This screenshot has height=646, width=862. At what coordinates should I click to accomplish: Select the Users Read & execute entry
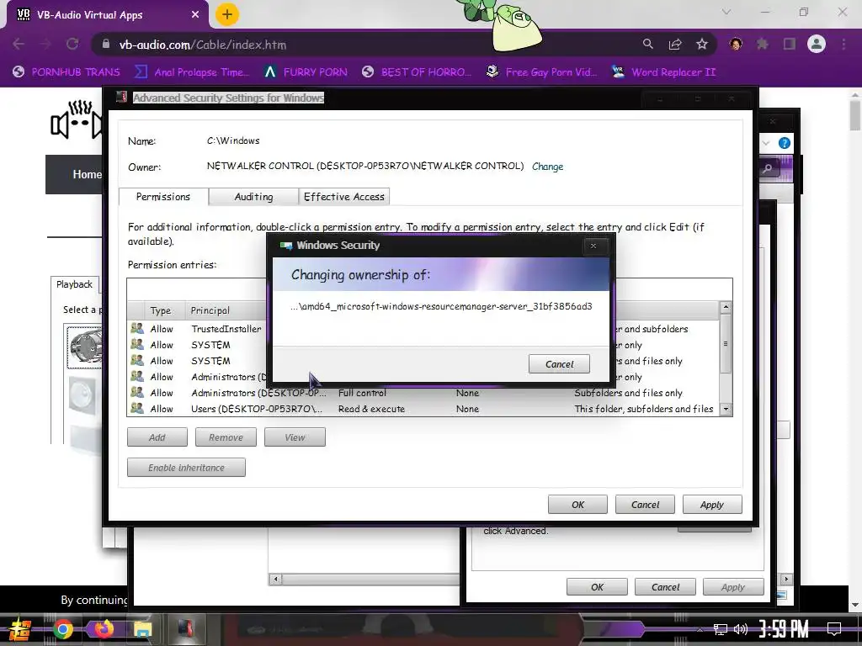[x=423, y=409]
